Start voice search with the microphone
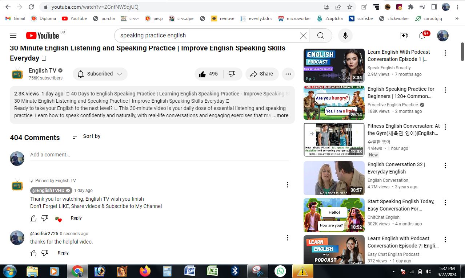Image resolution: width=465 pixels, height=278 pixels. point(345,35)
